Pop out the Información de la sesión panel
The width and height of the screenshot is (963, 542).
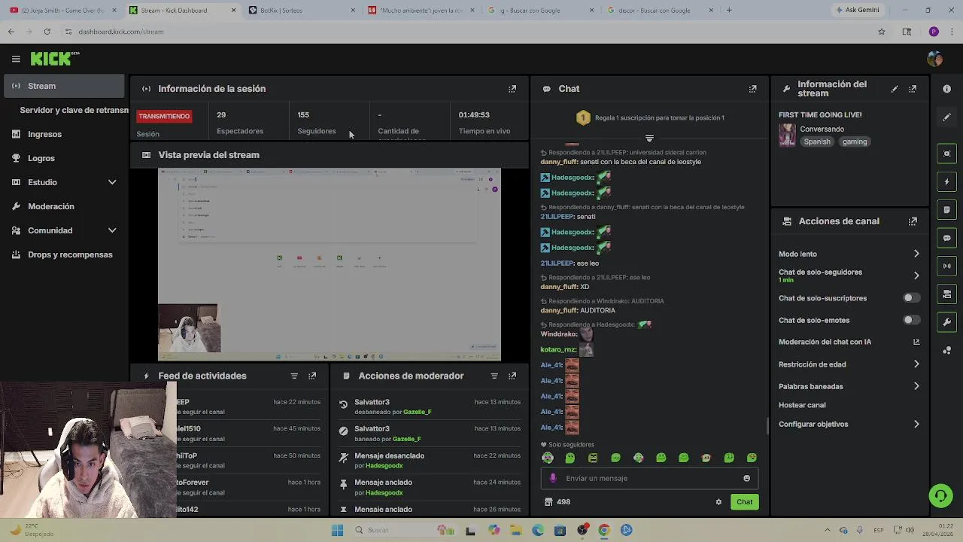512,89
